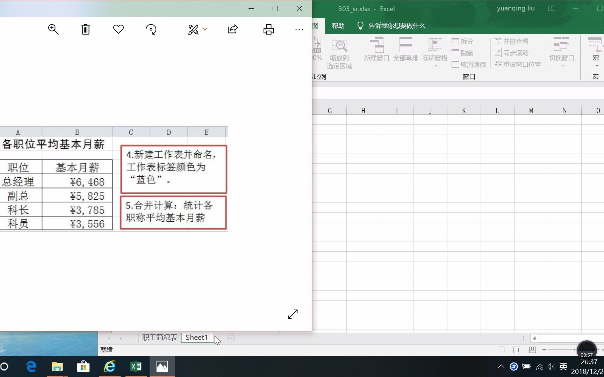Image resolution: width=604 pixels, height=377 pixels.
Task: Delete the current photo in Photos
Action: (85, 29)
